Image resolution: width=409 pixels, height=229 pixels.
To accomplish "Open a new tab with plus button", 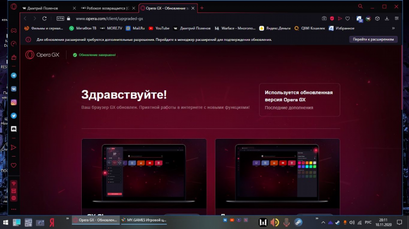I will (x=202, y=8).
